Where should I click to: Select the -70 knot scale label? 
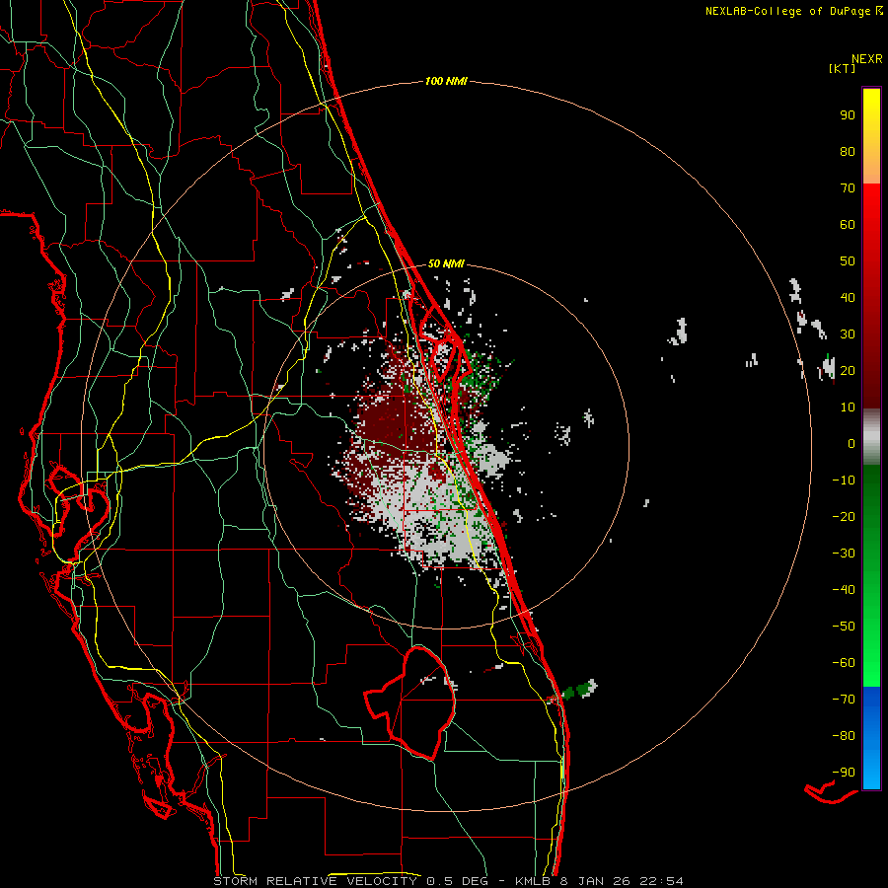coord(844,700)
